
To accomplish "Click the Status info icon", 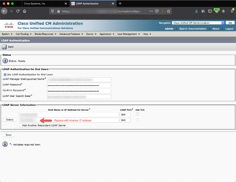I will tap(5, 61).
